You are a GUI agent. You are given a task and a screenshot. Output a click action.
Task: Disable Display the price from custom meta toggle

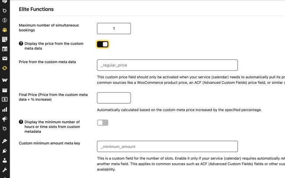(x=103, y=44)
